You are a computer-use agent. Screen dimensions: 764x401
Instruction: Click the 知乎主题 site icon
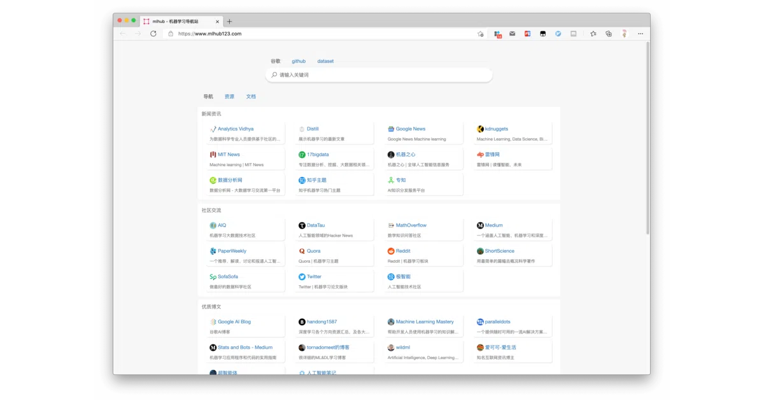(x=302, y=180)
